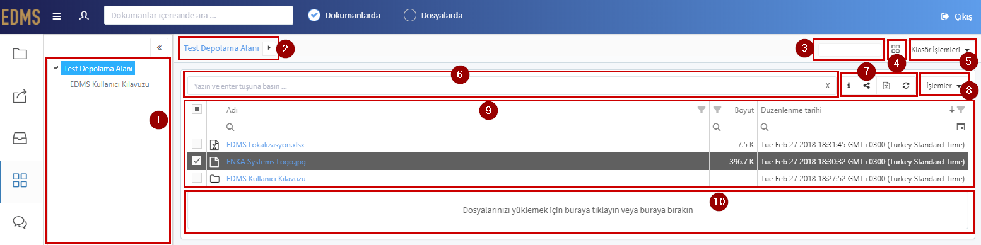981x245 pixels.
Task: Focus empty input beside the grid view button
Action: [849, 49]
